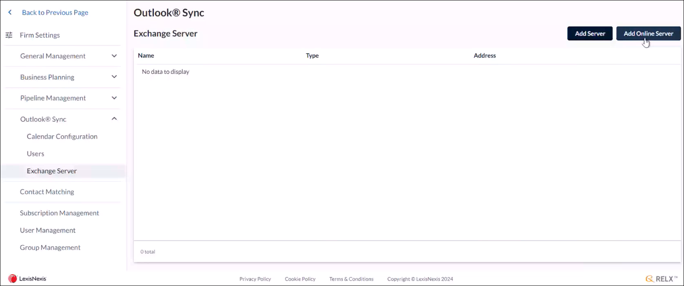Open Calendar Configuration page

62,136
